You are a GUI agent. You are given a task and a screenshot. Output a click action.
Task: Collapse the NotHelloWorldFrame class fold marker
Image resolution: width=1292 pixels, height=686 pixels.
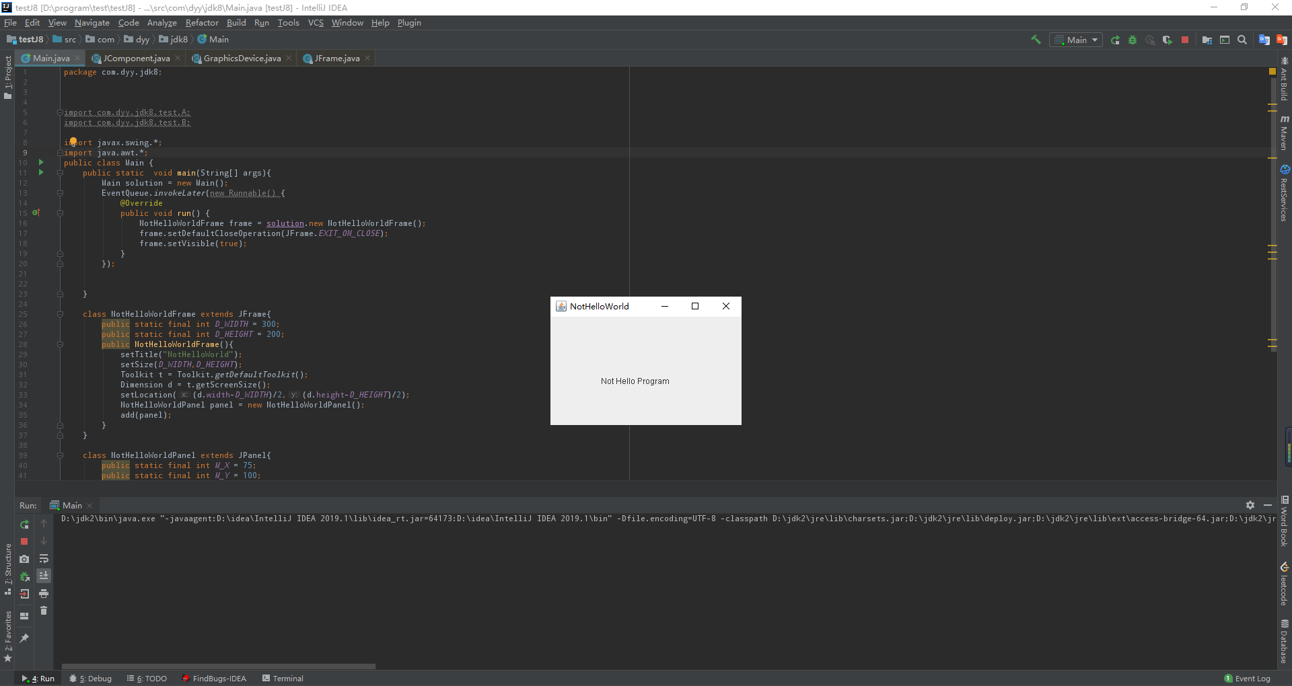tap(60, 314)
